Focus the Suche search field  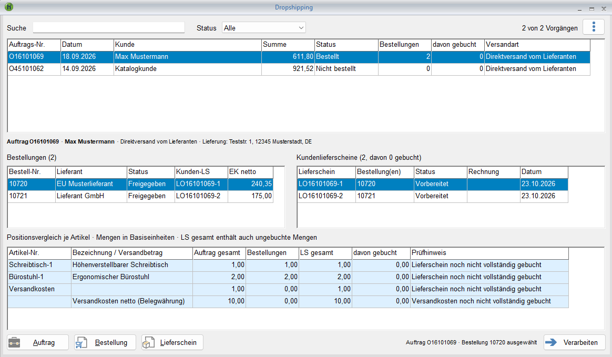tap(108, 28)
